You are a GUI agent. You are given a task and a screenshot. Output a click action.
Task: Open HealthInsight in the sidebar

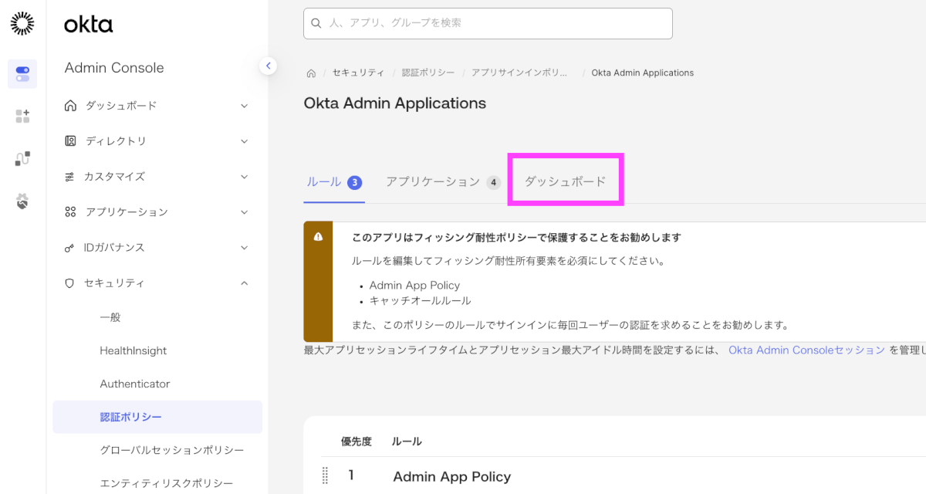(x=133, y=350)
